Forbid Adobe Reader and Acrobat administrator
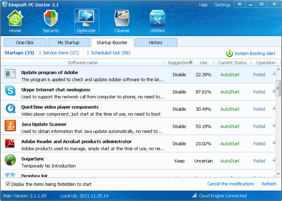Viewport: 282px width, 201px height. pyautogui.click(x=259, y=144)
